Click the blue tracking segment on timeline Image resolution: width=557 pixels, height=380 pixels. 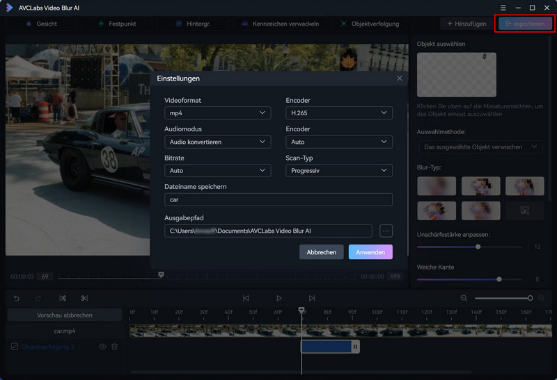(326, 347)
